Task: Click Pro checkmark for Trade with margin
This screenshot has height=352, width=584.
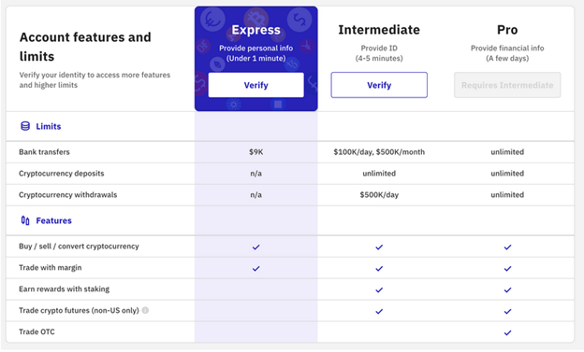Action: click(507, 268)
